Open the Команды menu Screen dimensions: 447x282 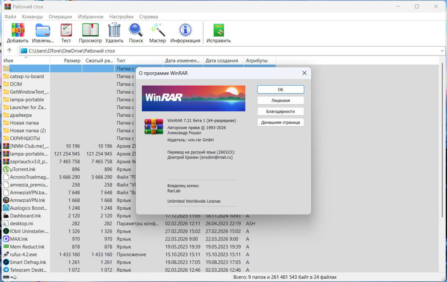tap(32, 17)
